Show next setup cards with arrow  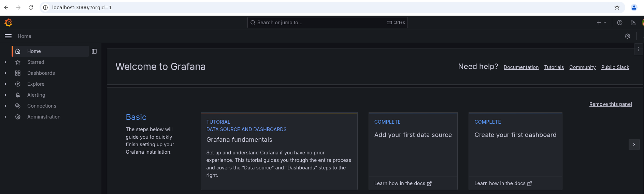(634, 144)
